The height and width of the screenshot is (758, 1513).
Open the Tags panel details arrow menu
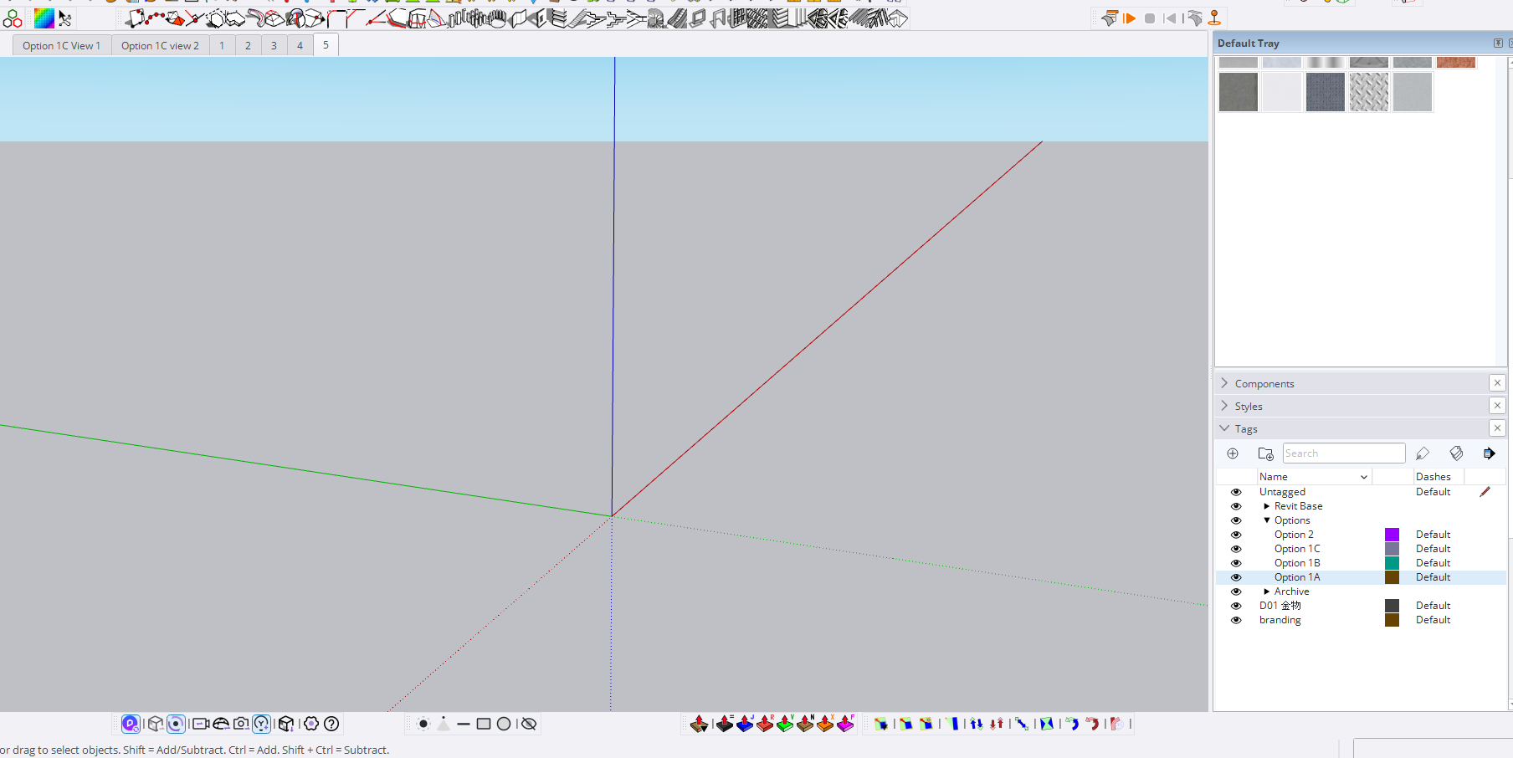(x=1489, y=453)
